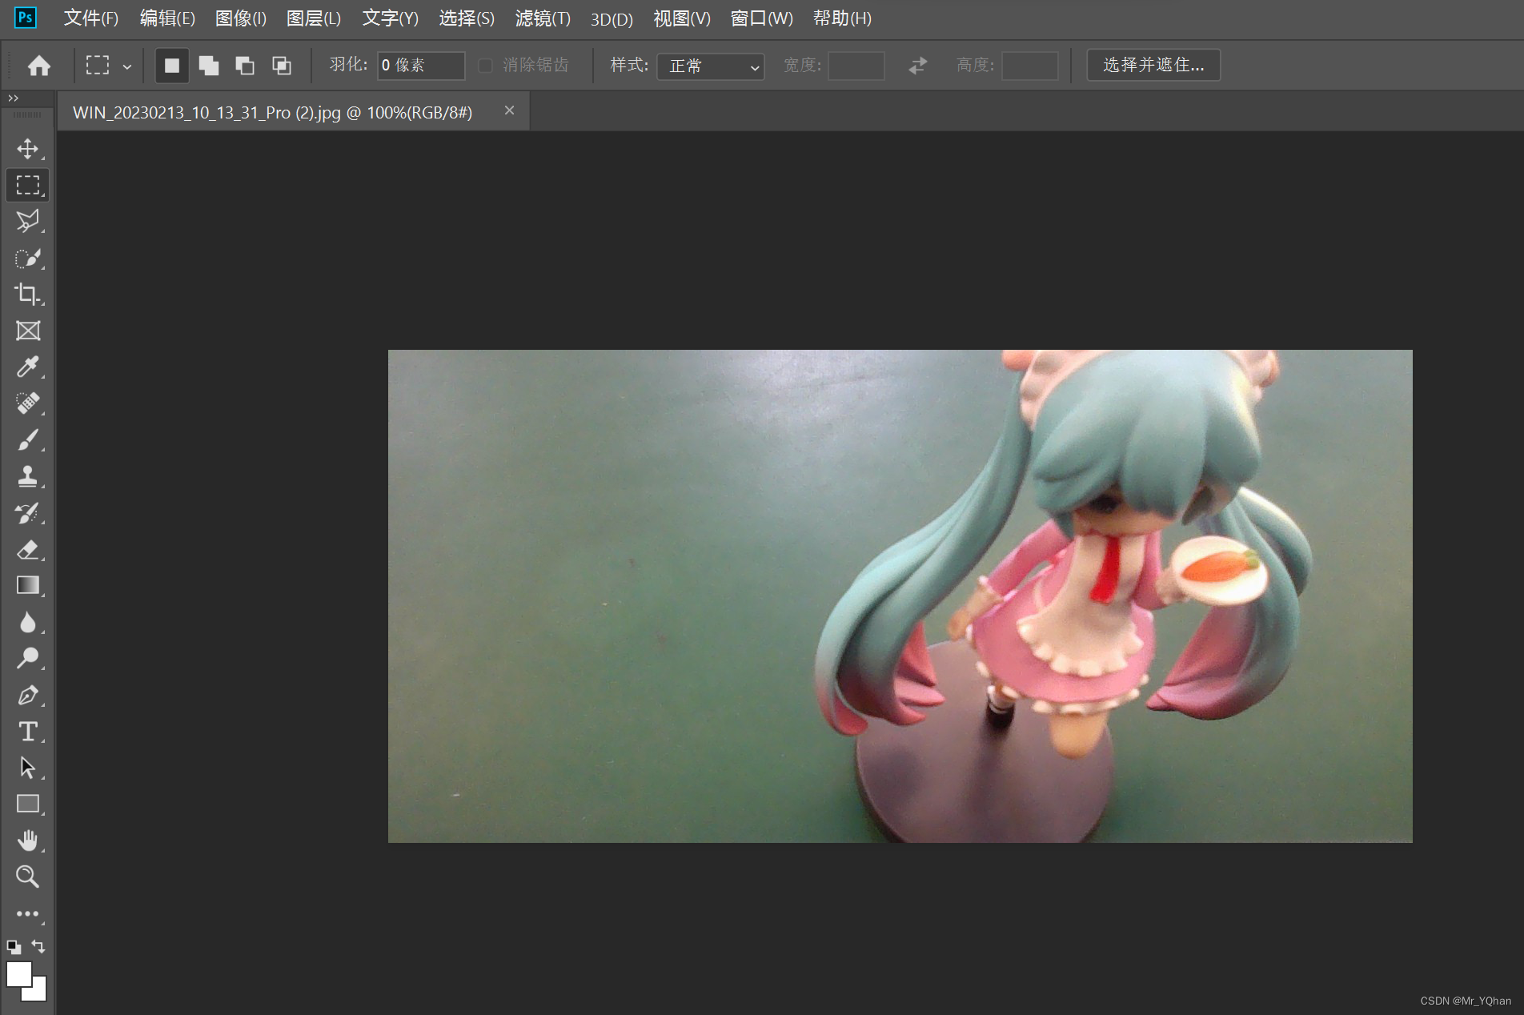The image size is (1524, 1015).
Task: Open the 滤镜(T) menu
Action: 543,18
